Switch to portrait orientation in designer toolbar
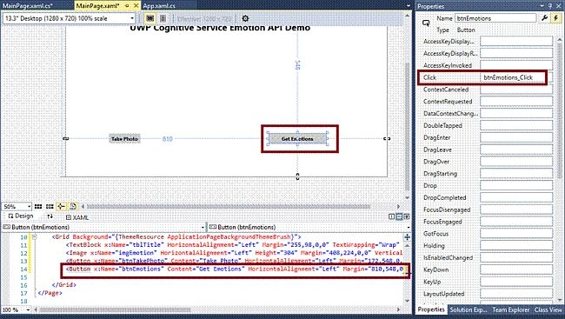The image size is (565, 319). pos(163,18)
